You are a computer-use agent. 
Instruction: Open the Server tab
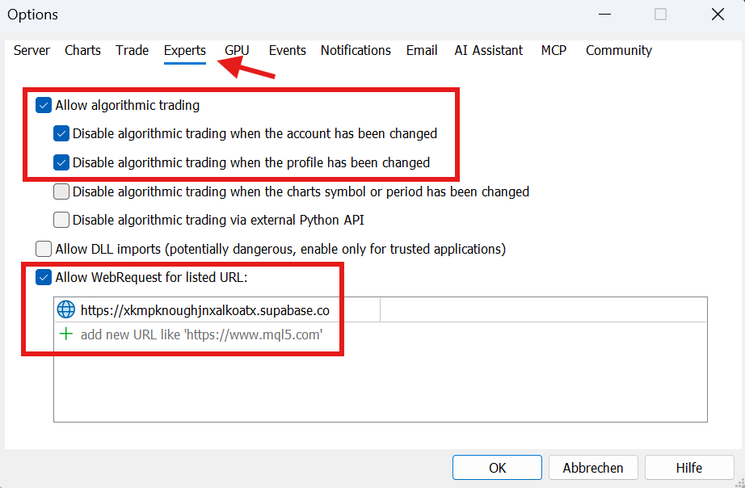(x=32, y=50)
